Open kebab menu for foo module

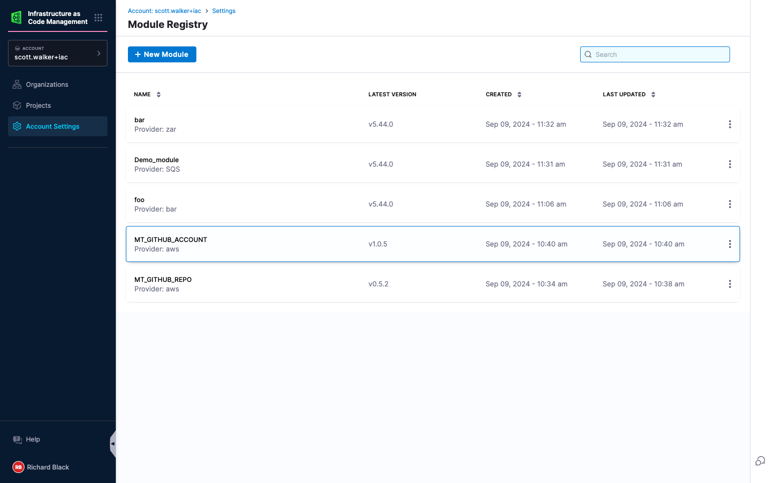pos(730,204)
